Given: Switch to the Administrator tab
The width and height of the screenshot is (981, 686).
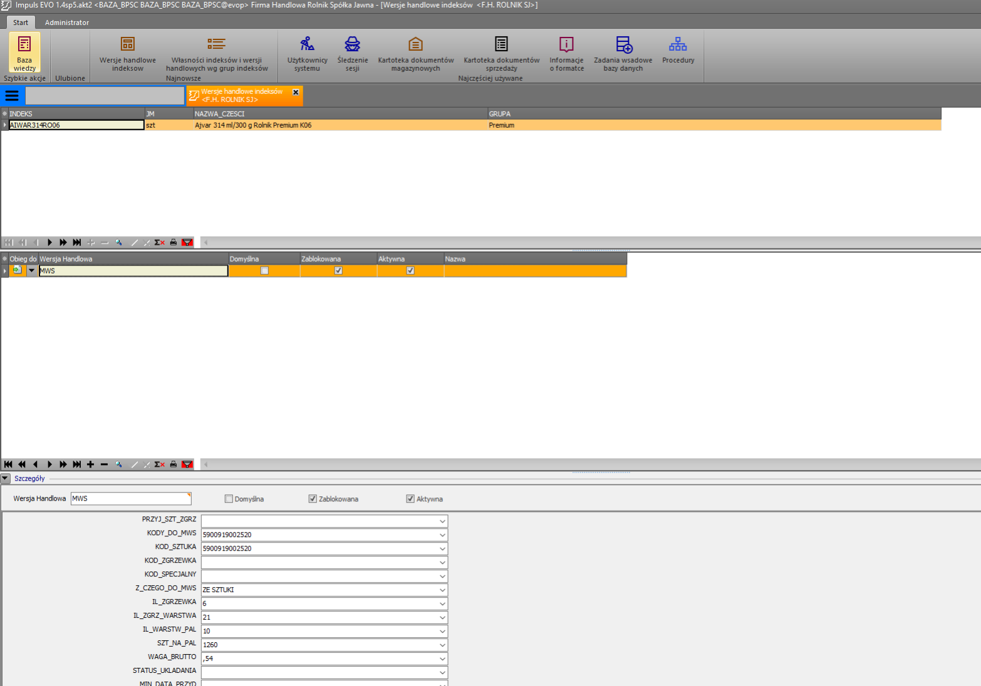Looking at the screenshot, I should click(67, 23).
